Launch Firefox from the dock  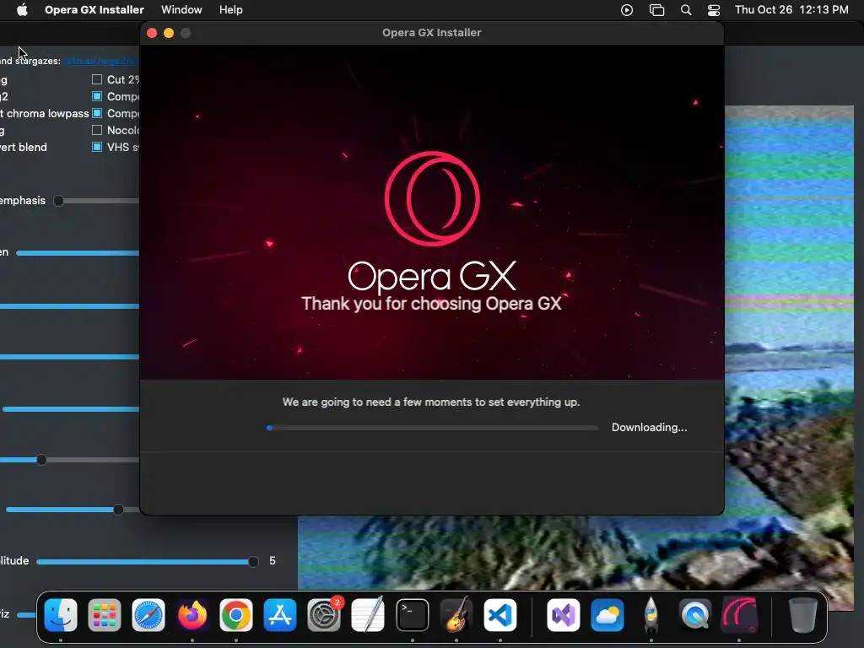click(x=192, y=615)
